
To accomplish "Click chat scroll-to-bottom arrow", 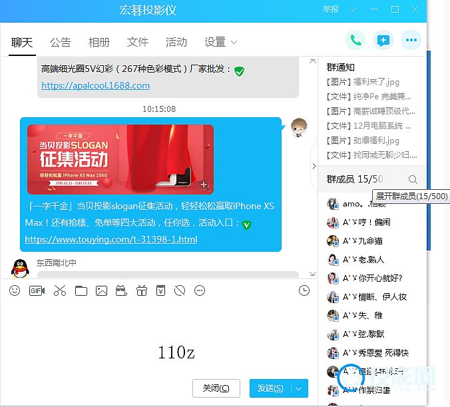I will click(313, 274).
